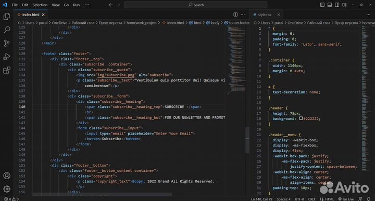
Task: Change encoding via UTF-8 indicator
Action: (299, 199)
